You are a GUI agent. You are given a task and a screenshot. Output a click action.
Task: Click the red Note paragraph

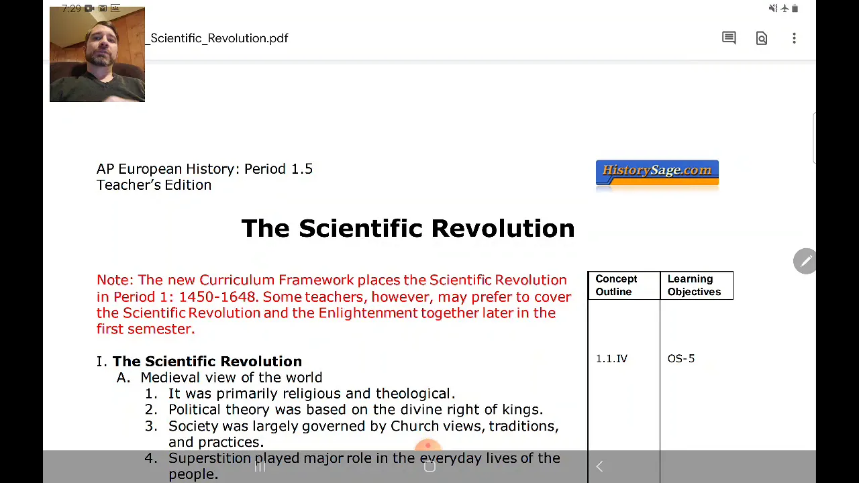pos(334,305)
